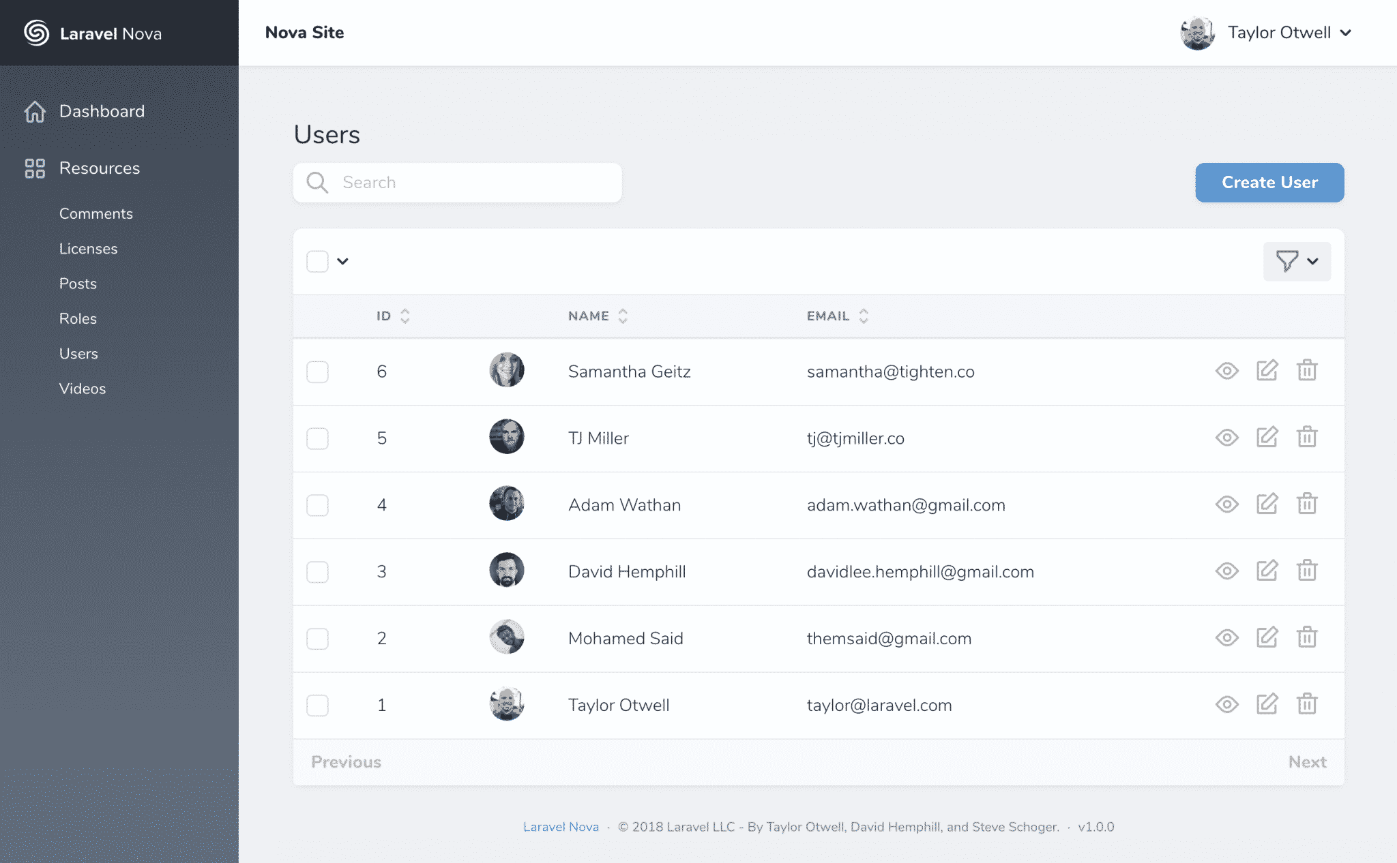Go to the Next page
Image resolution: width=1397 pixels, height=863 pixels.
click(1307, 762)
